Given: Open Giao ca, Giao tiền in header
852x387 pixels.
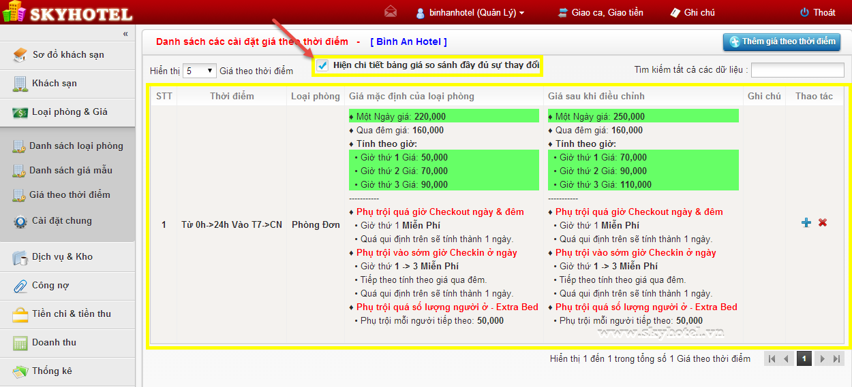Looking at the screenshot, I should pos(600,12).
